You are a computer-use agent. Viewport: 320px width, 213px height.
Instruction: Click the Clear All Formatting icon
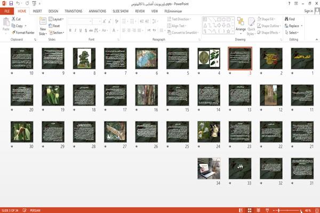point(116,21)
